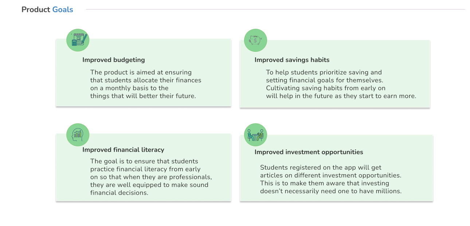Select the Improved budgeting heading

pos(114,60)
